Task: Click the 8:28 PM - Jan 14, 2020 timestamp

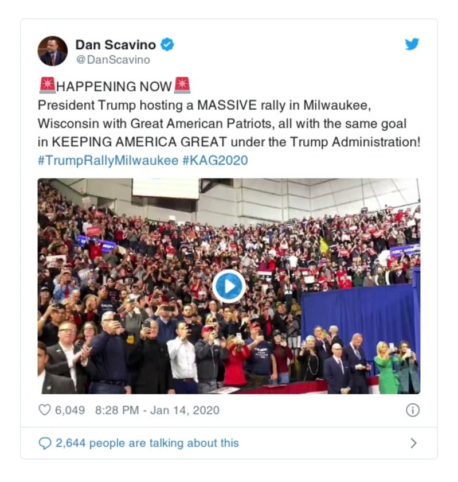Action: [157, 410]
